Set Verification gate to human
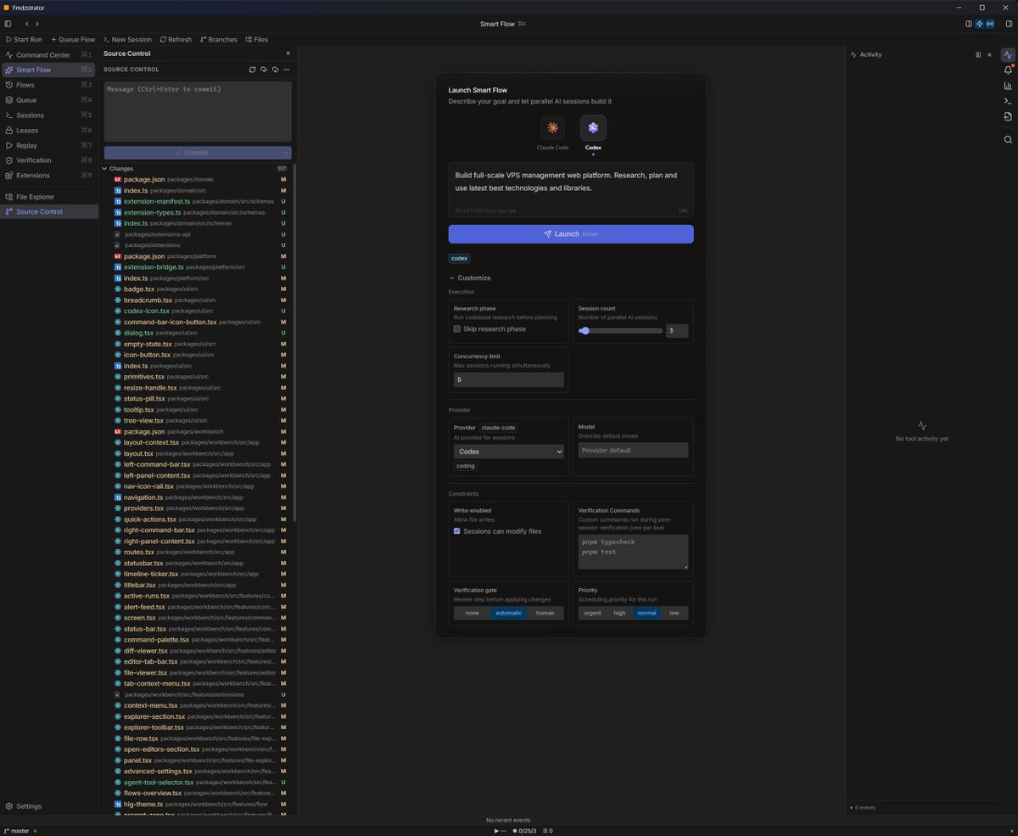 (x=545, y=613)
